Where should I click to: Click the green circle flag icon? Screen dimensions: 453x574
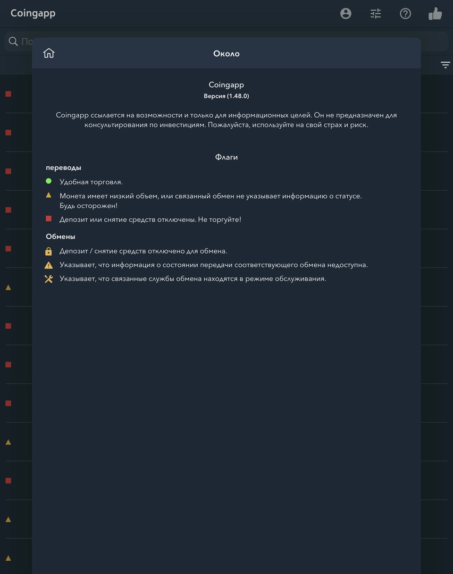[x=48, y=181]
